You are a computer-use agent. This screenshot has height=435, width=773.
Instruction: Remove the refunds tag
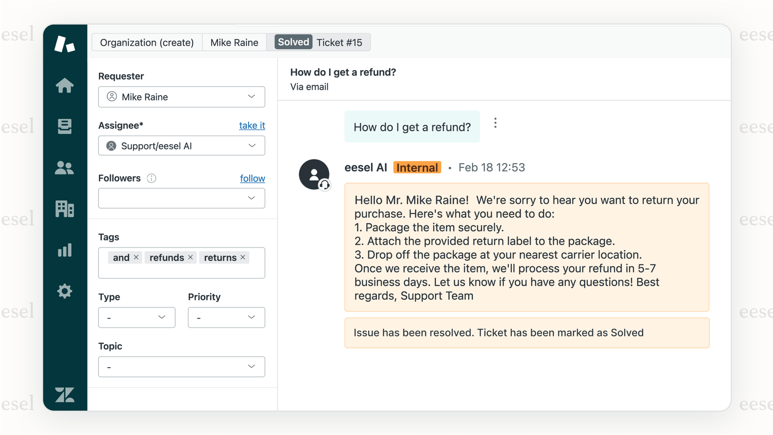[190, 257]
